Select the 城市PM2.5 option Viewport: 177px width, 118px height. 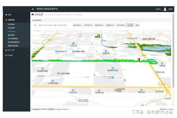[x=77, y=25]
